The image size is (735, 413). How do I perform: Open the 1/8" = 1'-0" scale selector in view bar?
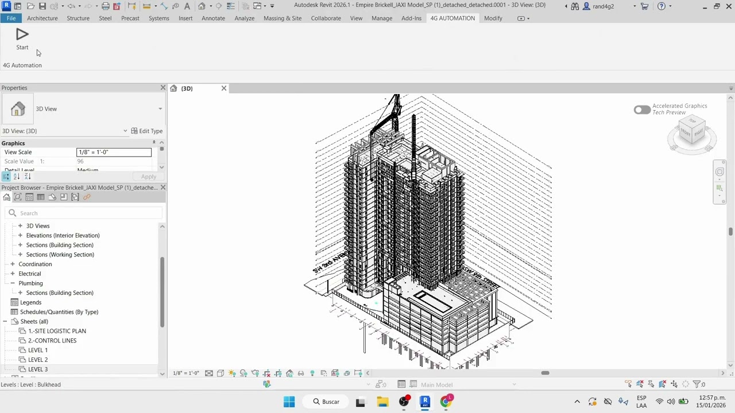187,373
